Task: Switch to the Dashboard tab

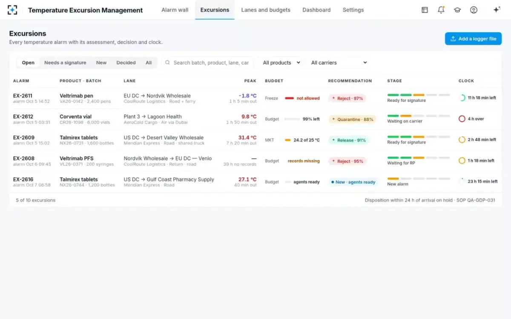Action: (x=316, y=10)
